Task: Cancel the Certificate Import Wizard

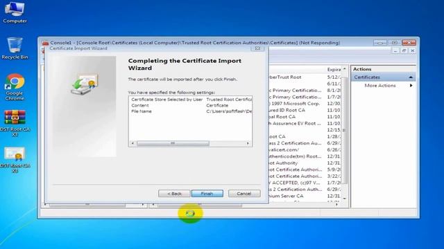Action: point(244,194)
